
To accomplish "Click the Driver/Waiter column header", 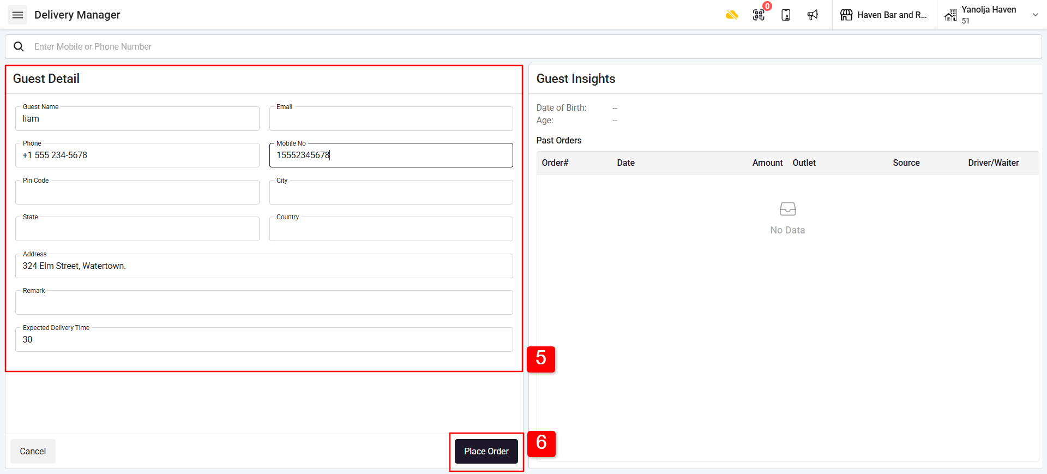I will (993, 163).
